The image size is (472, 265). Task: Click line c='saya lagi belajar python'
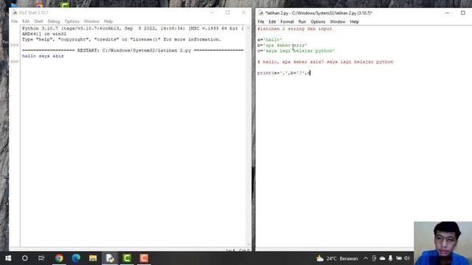(296, 51)
